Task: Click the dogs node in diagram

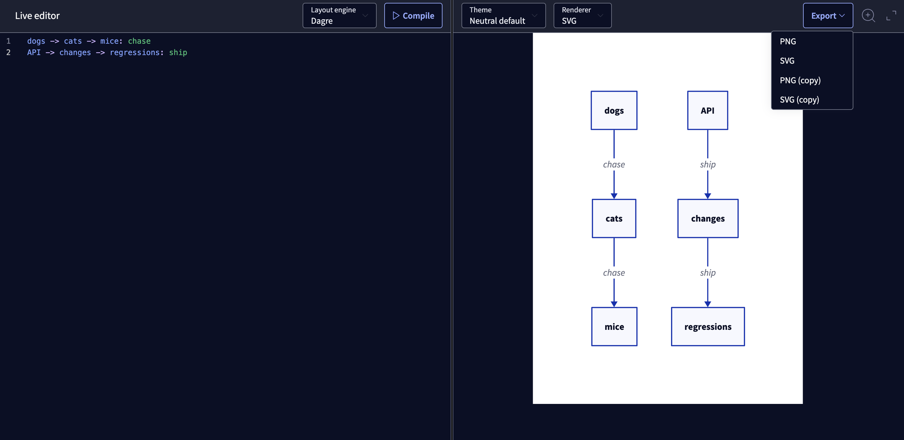Action: (x=613, y=110)
